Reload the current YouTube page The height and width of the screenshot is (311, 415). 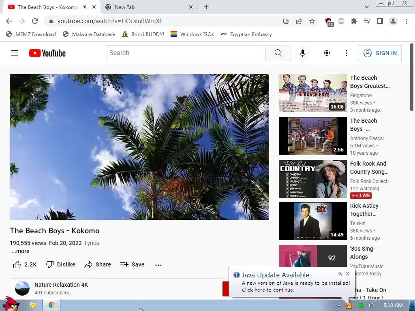(35, 21)
